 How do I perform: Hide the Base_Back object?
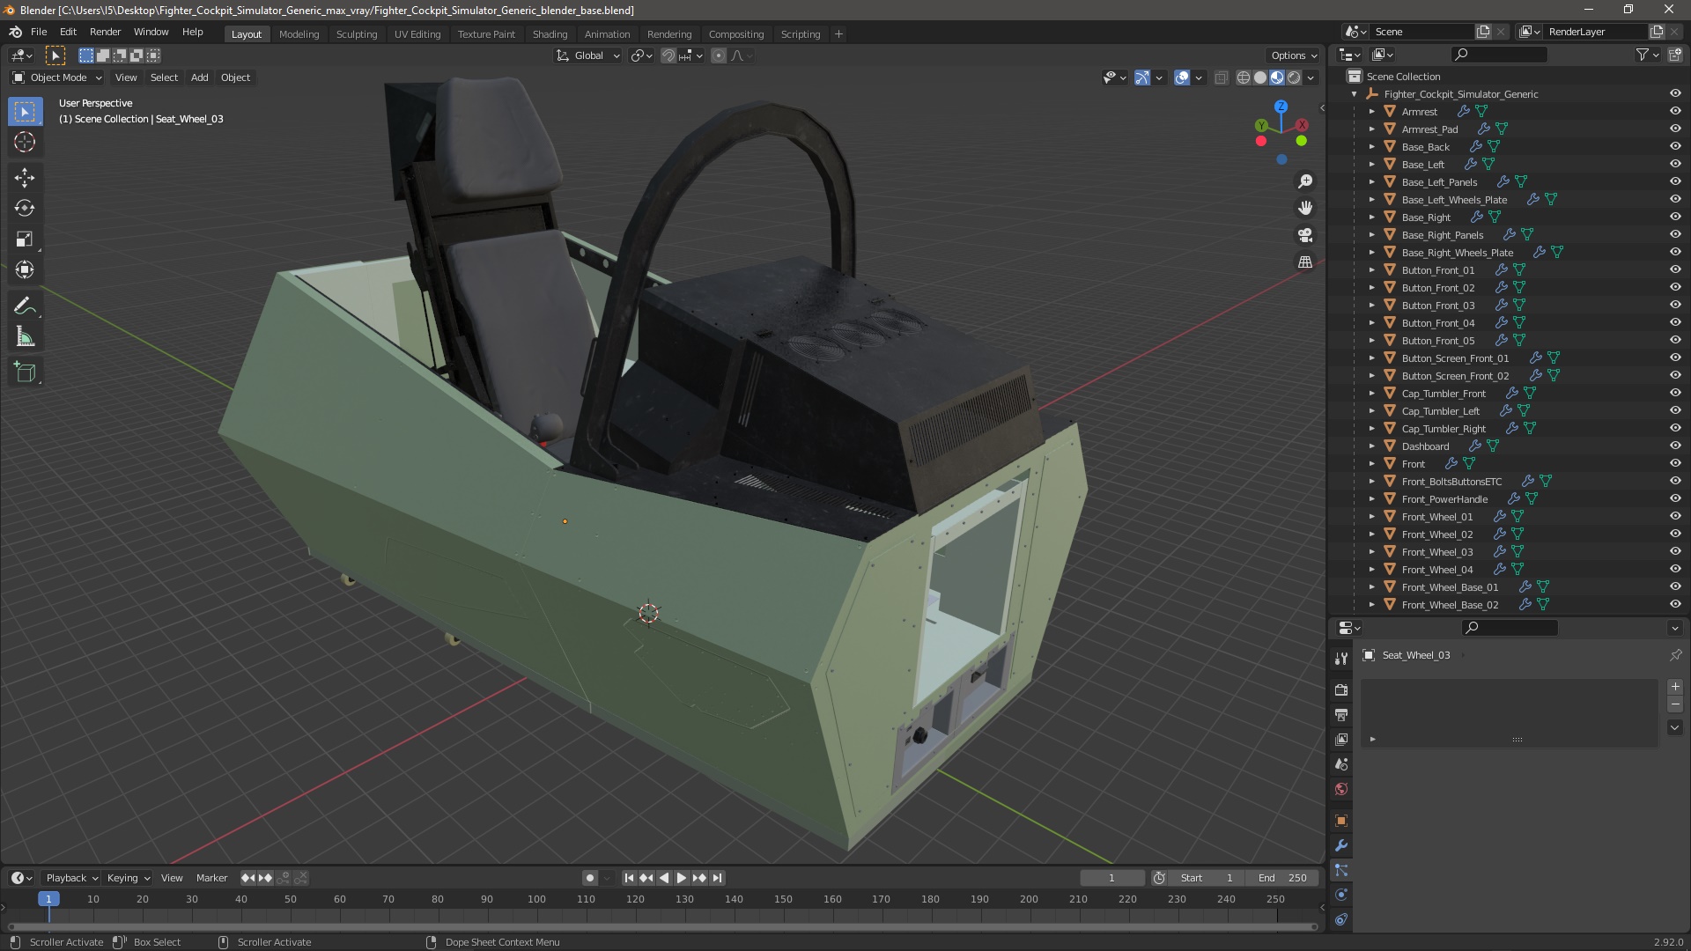(x=1675, y=146)
